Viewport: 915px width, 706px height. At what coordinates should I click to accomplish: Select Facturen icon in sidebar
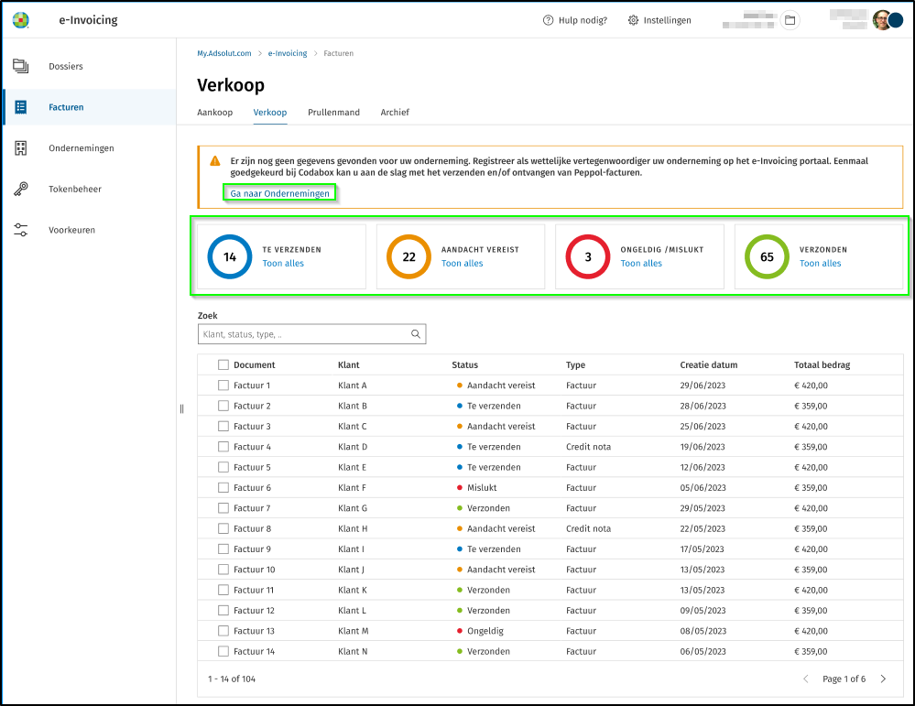point(20,107)
